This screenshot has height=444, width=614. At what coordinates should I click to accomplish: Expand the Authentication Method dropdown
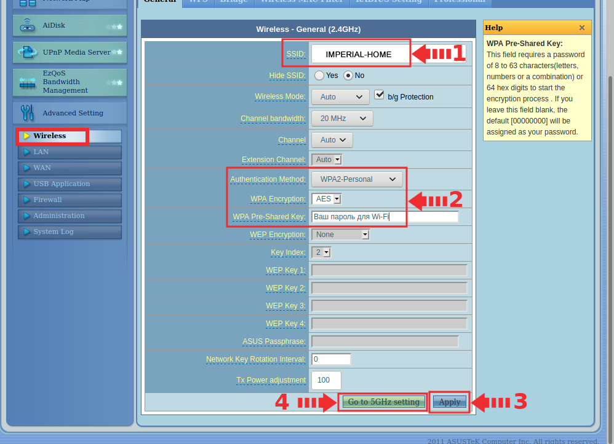pos(357,179)
